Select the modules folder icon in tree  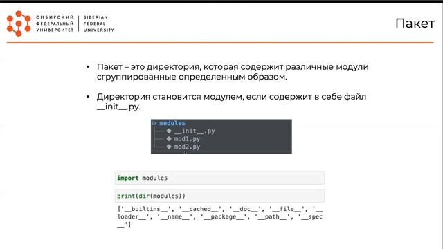[x=154, y=123]
